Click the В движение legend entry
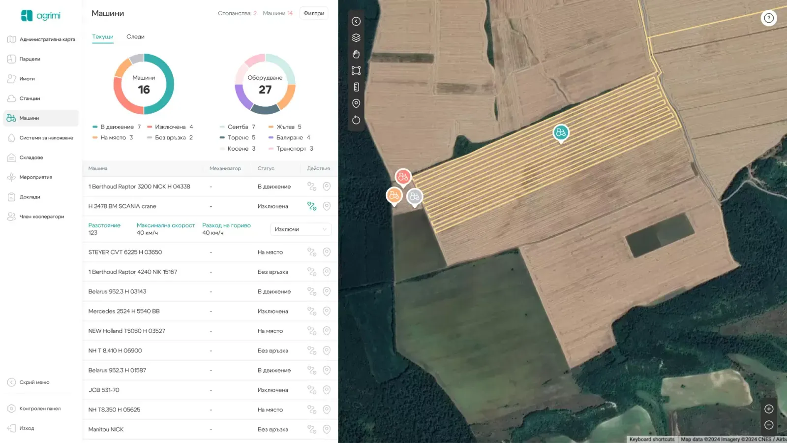 tap(117, 127)
